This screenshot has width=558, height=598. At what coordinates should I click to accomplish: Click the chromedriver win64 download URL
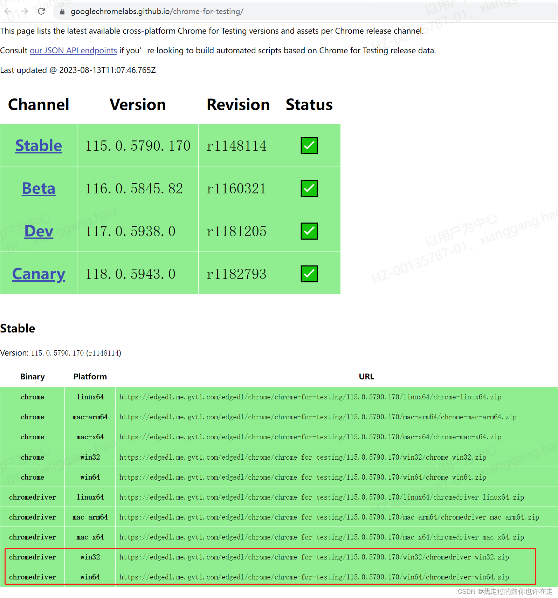[314, 577]
